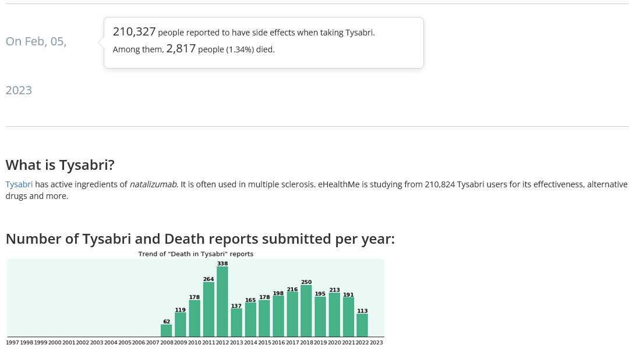Click the 2018 bar labeled 250
This screenshot has width=636, height=349.
pos(306,311)
